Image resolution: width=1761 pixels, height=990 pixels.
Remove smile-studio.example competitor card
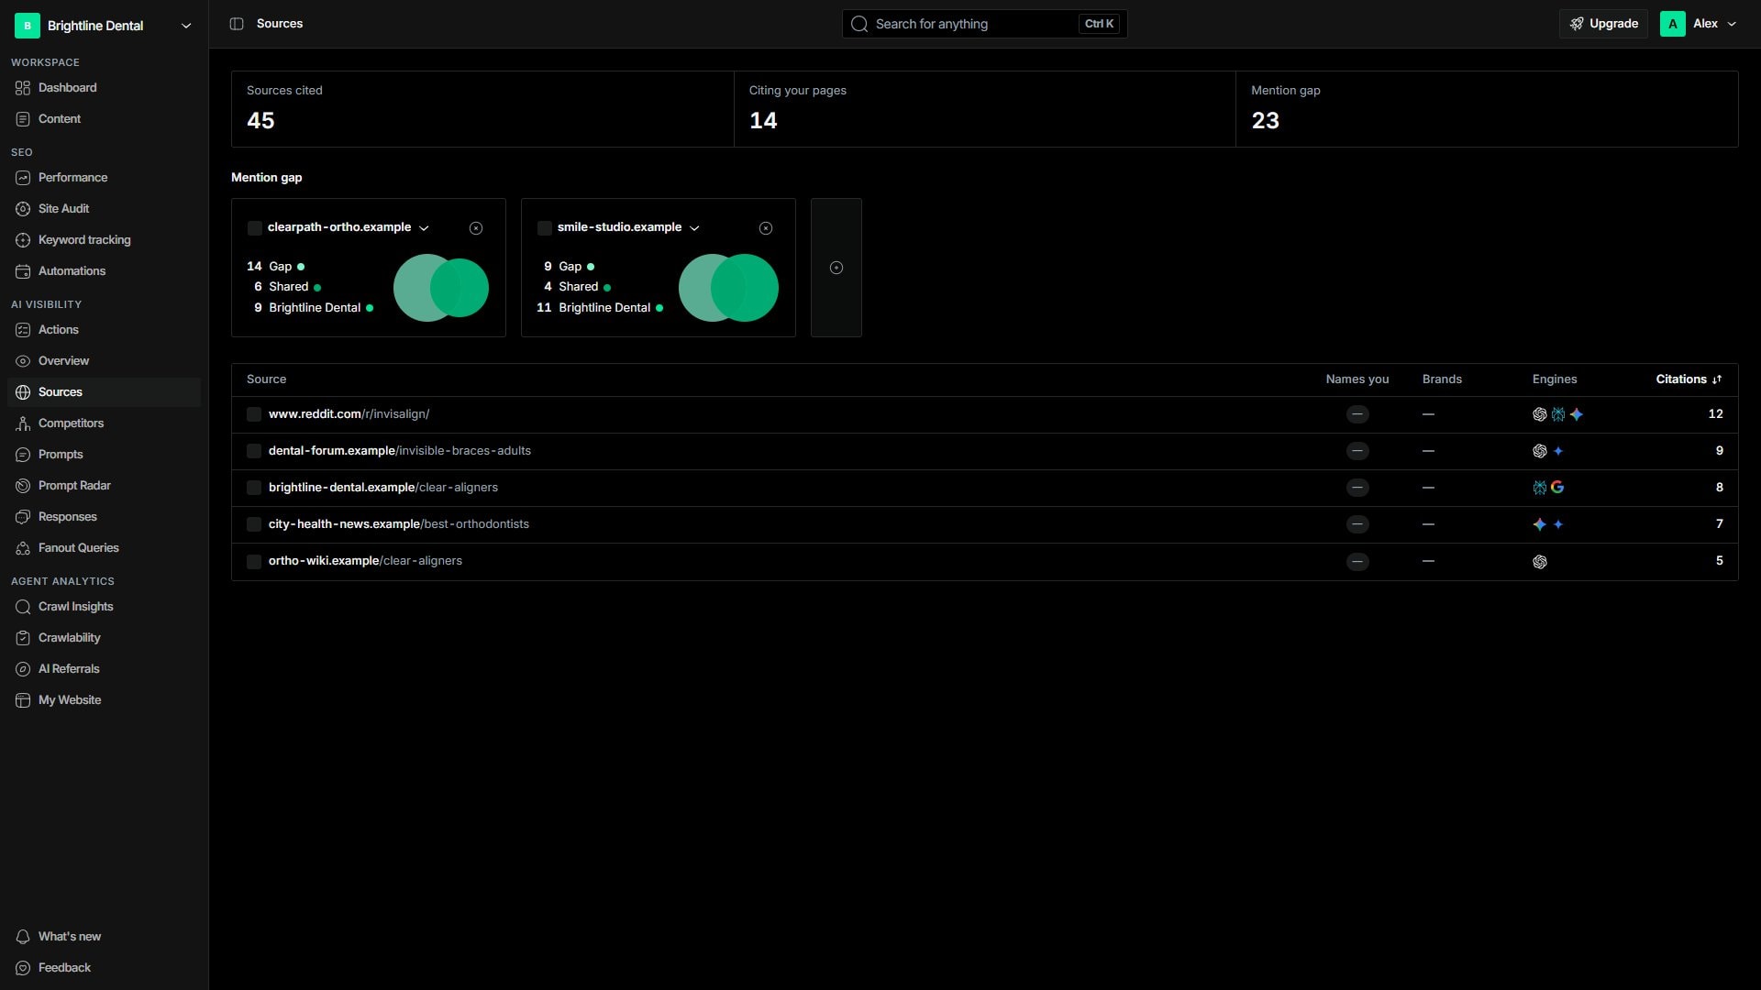pyautogui.click(x=766, y=228)
